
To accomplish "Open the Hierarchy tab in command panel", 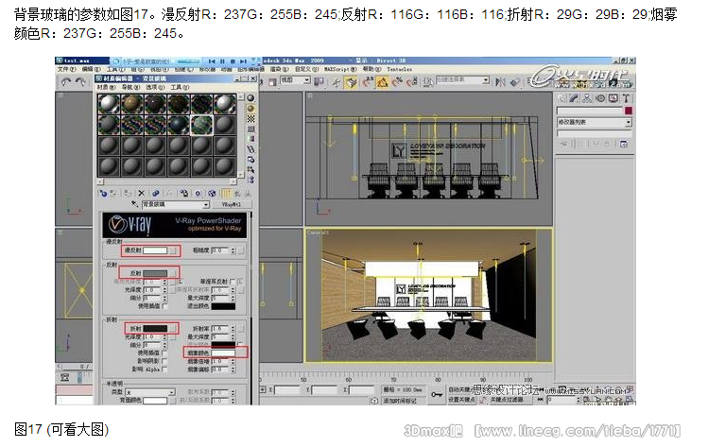I will pos(587,98).
